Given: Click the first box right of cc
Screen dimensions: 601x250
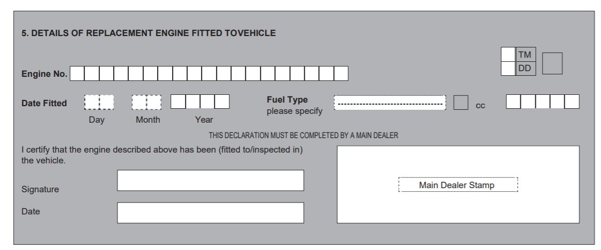Looking at the screenshot, I should tap(514, 102).
